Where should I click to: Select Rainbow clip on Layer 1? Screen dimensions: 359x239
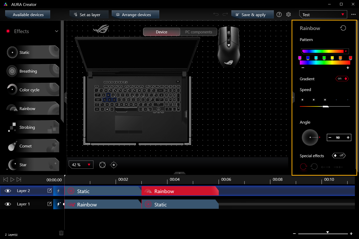(103, 204)
